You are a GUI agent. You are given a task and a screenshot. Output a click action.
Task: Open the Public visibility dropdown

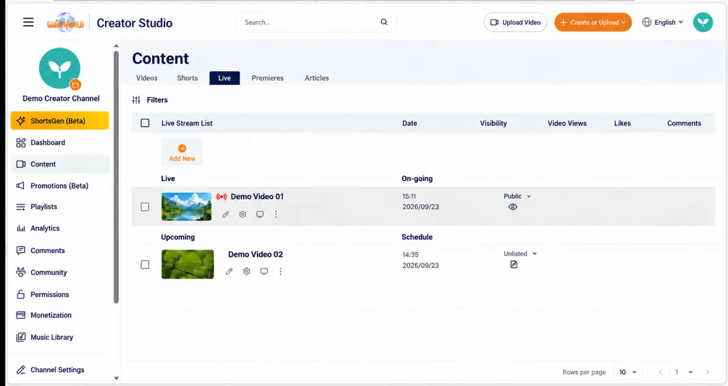[517, 196]
